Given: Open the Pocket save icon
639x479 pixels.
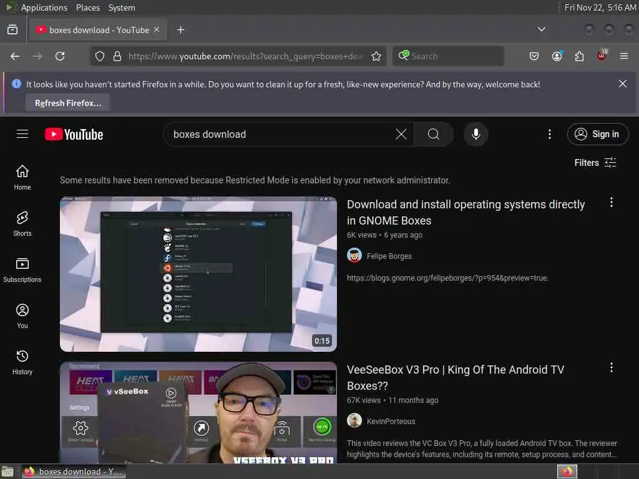Looking at the screenshot, I should pyautogui.click(x=534, y=56).
